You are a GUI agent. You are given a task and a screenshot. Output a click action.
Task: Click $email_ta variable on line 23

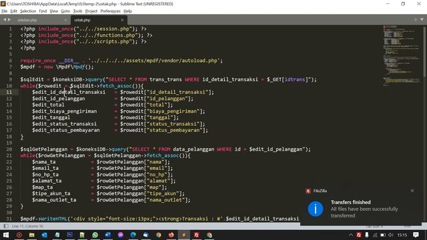45,168
